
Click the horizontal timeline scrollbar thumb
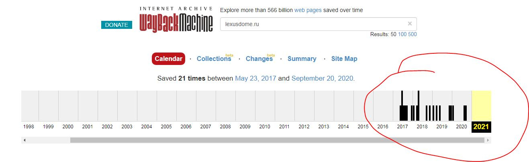pos(277,140)
